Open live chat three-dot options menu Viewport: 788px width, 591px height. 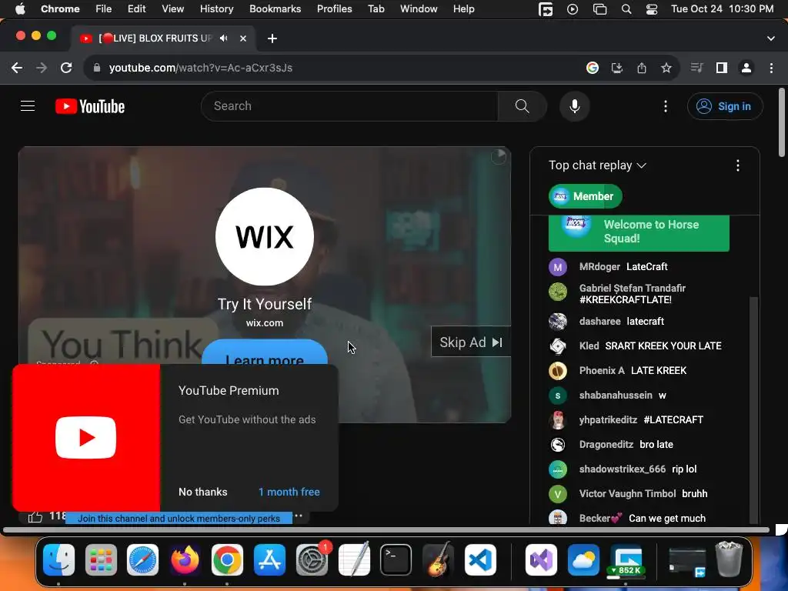tap(738, 165)
